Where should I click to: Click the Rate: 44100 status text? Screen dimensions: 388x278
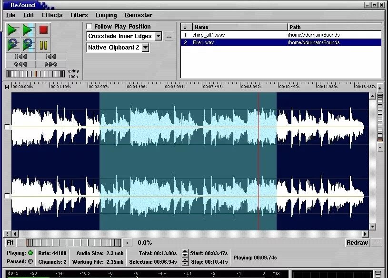[x=52, y=253]
